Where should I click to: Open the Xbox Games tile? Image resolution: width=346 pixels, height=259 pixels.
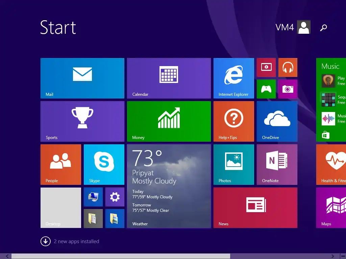tap(266, 89)
